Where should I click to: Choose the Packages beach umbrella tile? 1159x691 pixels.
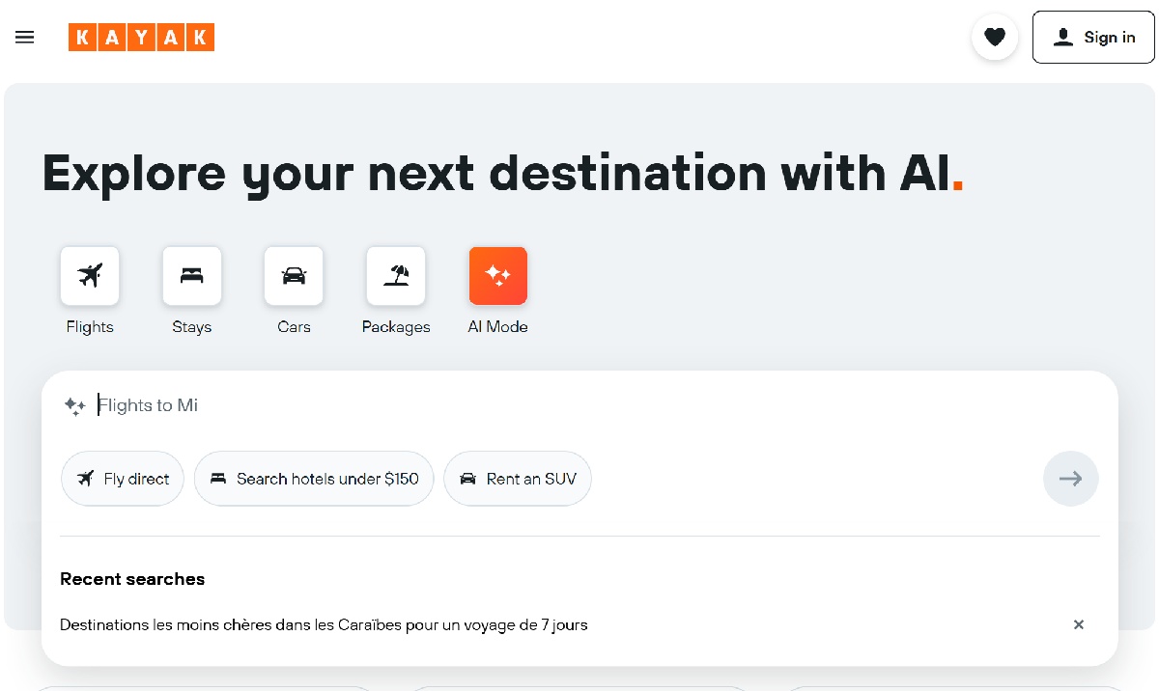pyautogui.click(x=396, y=276)
